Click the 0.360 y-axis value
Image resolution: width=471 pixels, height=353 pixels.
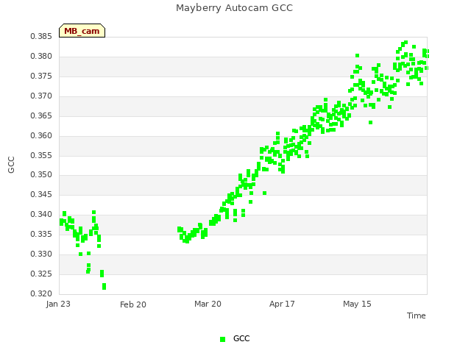coord(41,135)
